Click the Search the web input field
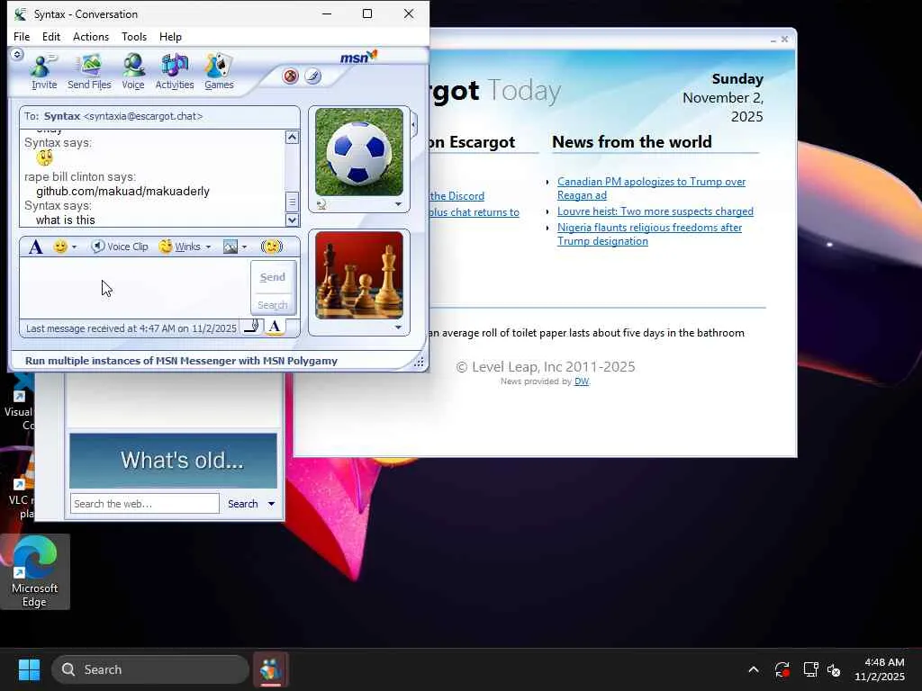Image resolution: width=922 pixels, height=691 pixels. 145,504
